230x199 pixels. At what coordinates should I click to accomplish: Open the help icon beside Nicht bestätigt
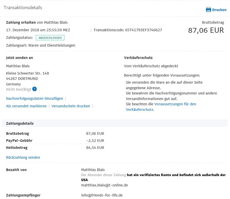pyautogui.click(x=34, y=89)
